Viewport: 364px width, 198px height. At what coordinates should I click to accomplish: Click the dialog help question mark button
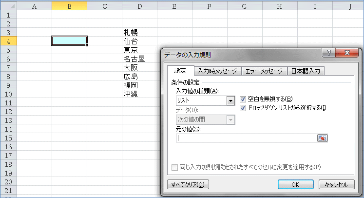(x=330, y=53)
